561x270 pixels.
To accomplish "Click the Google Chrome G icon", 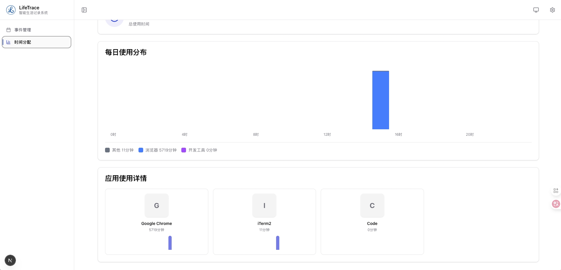I will [157, 205].
